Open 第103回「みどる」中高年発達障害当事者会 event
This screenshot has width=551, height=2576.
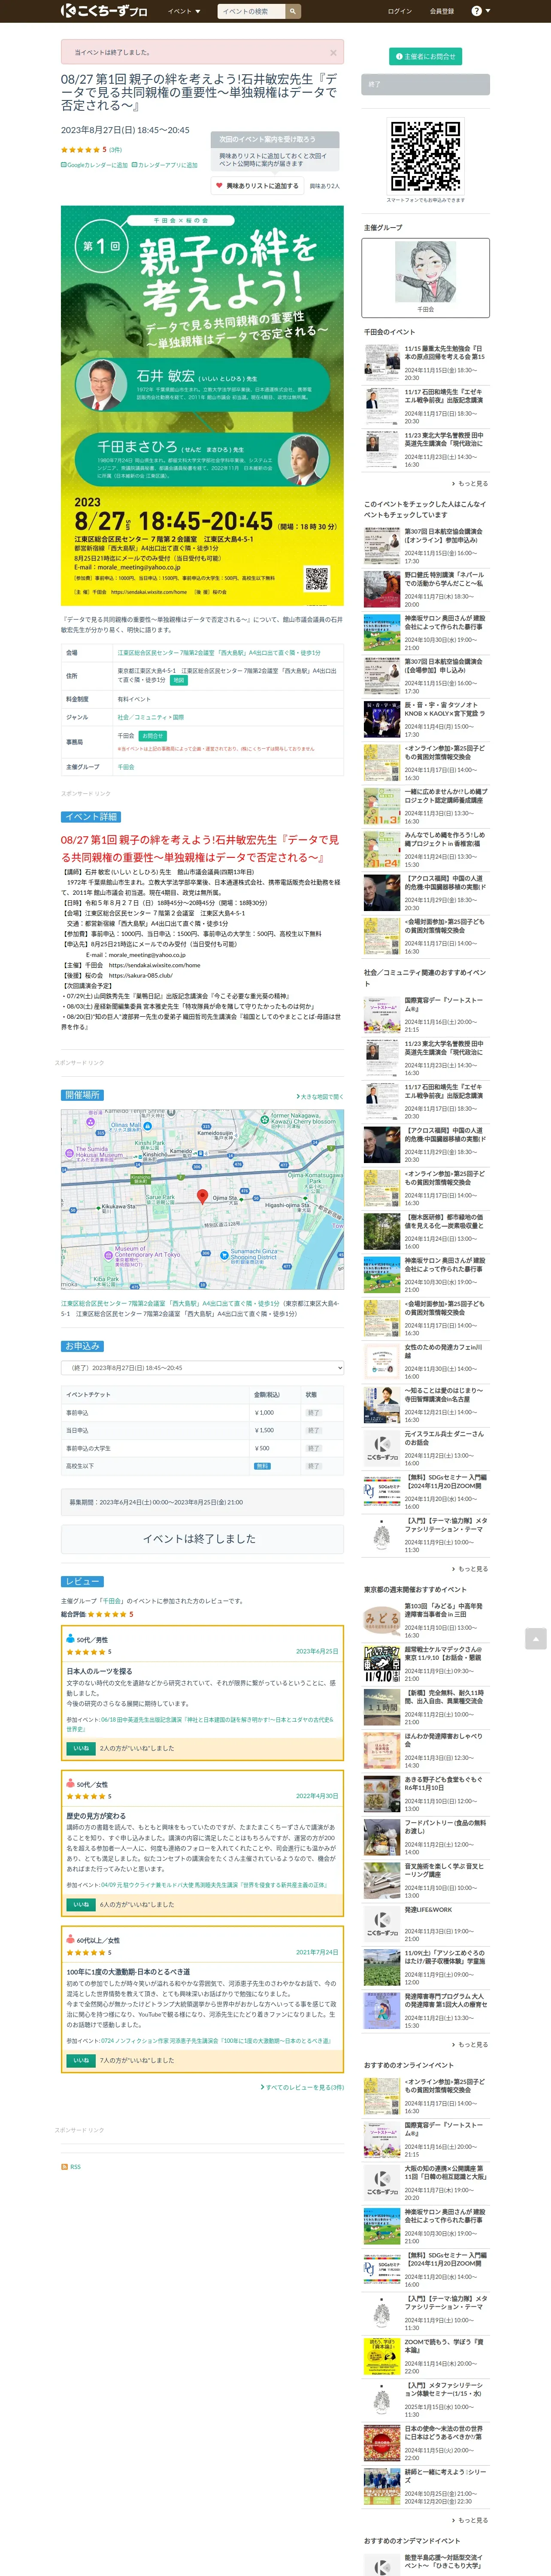pyautogui.click(x=444, y=1610)
